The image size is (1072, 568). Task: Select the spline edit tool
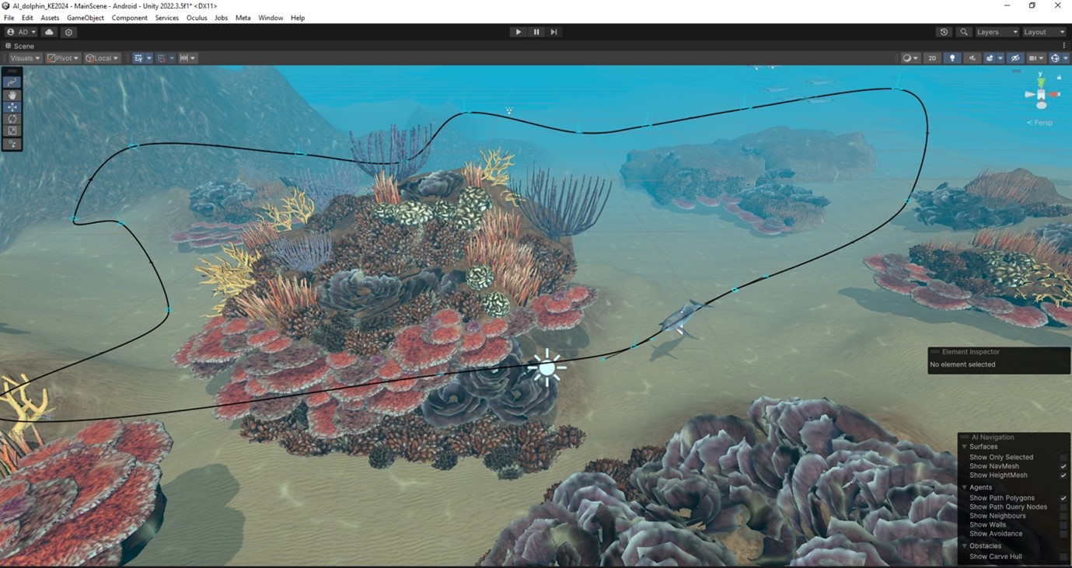(x=12, y=82)
